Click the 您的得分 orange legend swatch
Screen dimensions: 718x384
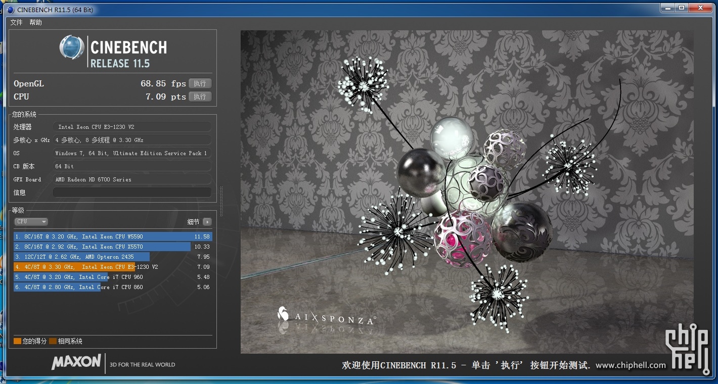point(17,341)
